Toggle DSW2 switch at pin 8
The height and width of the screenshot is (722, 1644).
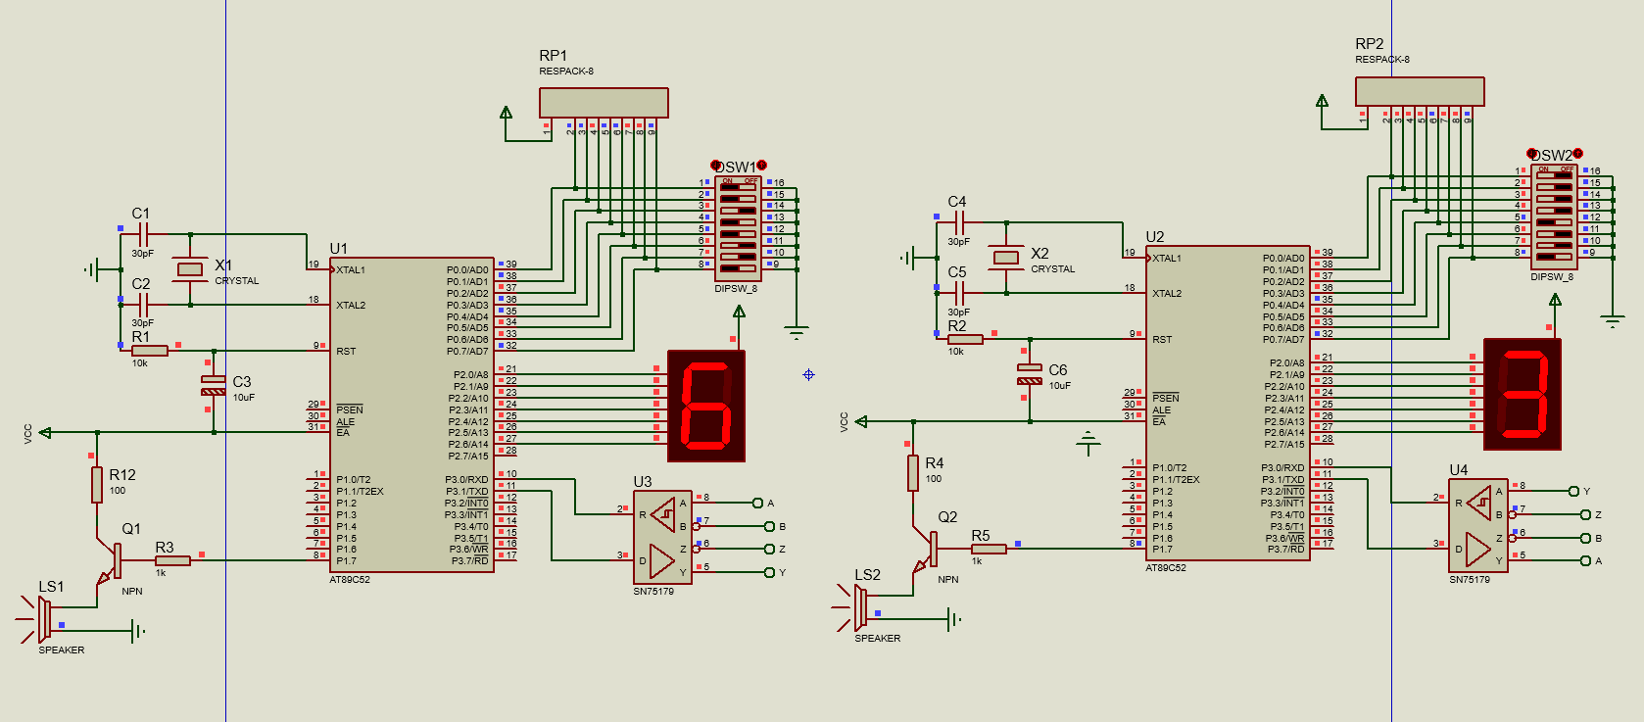click(1555, 257)
